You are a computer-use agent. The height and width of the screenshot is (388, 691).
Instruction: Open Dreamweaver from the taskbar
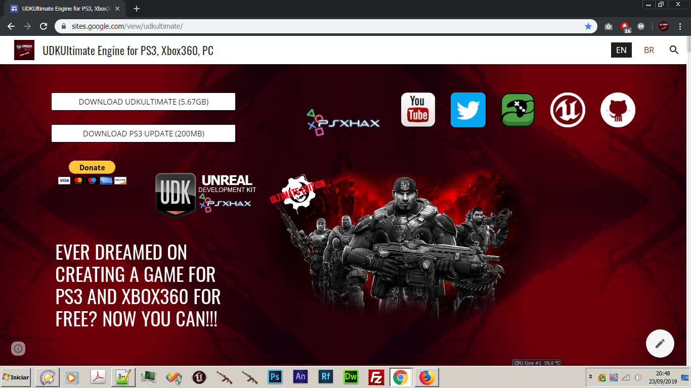click(x=351, y=377)
